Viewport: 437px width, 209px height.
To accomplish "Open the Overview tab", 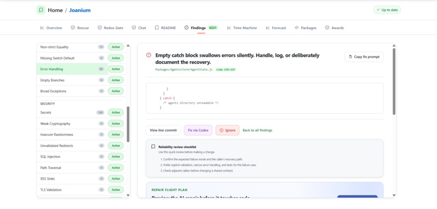I will 52,28.
